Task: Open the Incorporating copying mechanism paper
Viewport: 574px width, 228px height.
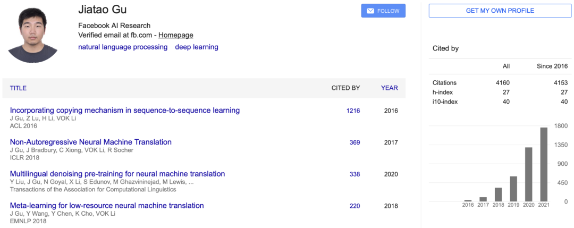Action: [x=125, y=111]
